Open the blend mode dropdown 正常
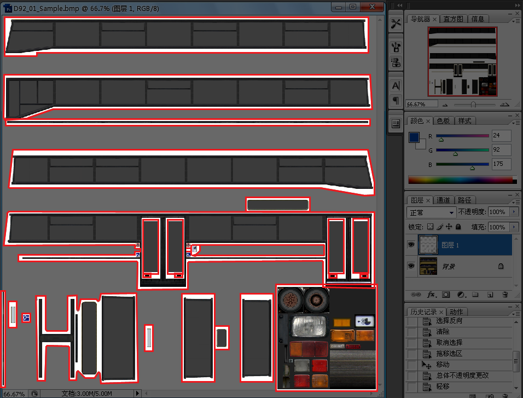This screenshot has width=523, height=398. 431,212
